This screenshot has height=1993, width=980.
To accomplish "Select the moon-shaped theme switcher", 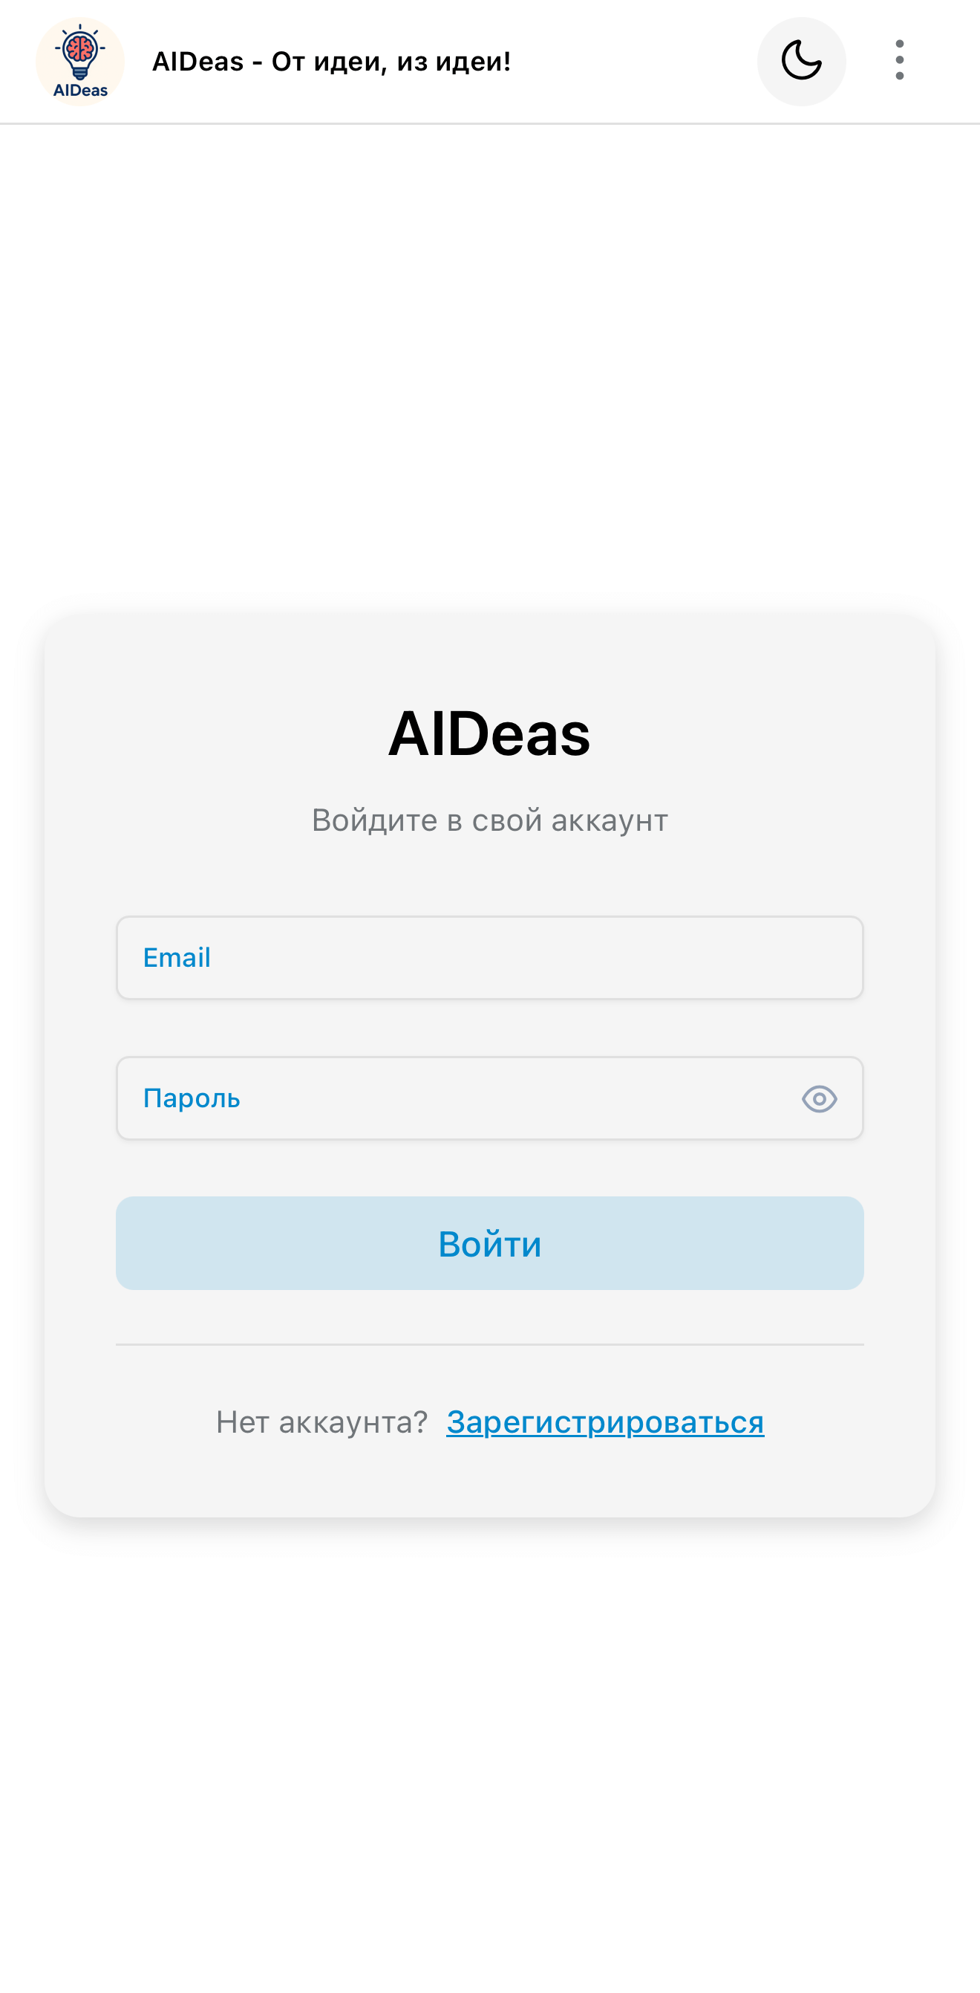I will coord(802,60).
